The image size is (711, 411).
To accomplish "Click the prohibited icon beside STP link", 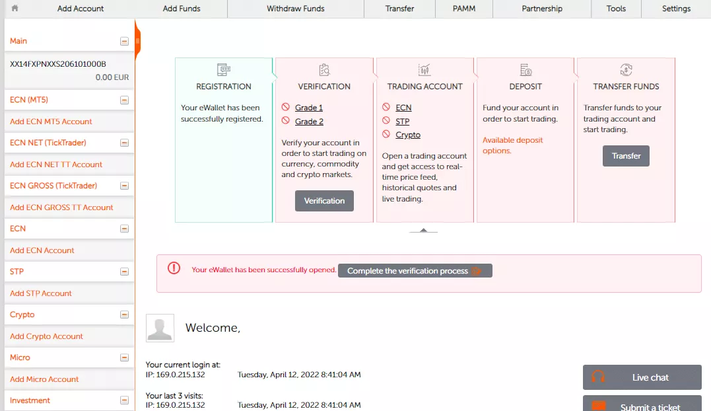I will (x=386, y=121).
